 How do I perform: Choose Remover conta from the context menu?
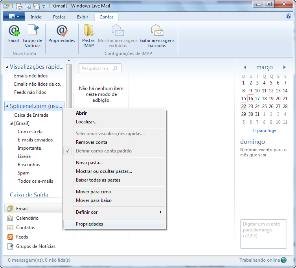tap(92, 142)
